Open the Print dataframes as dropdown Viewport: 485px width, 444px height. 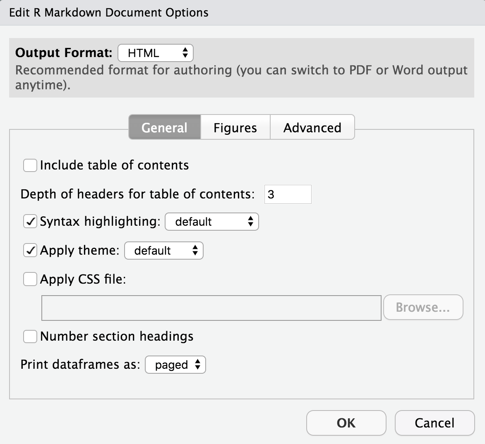175,365
